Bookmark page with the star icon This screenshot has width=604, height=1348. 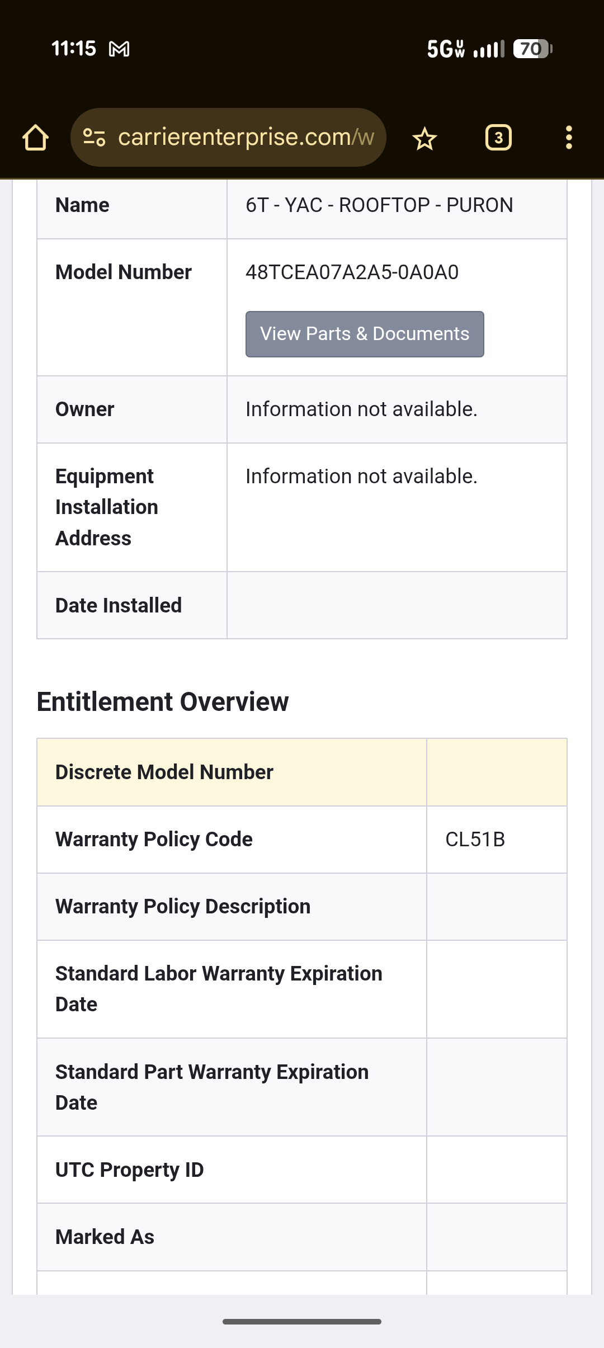424,138
